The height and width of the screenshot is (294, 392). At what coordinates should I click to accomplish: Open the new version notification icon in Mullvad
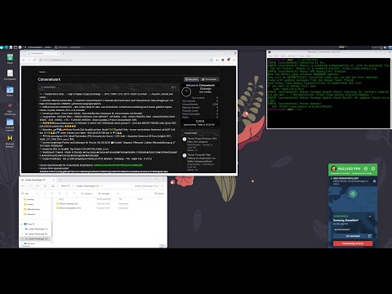[374, 181]
